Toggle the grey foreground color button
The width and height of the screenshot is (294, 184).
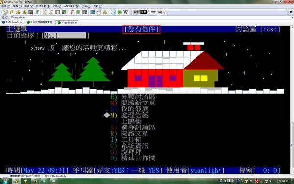coord(136,12)
